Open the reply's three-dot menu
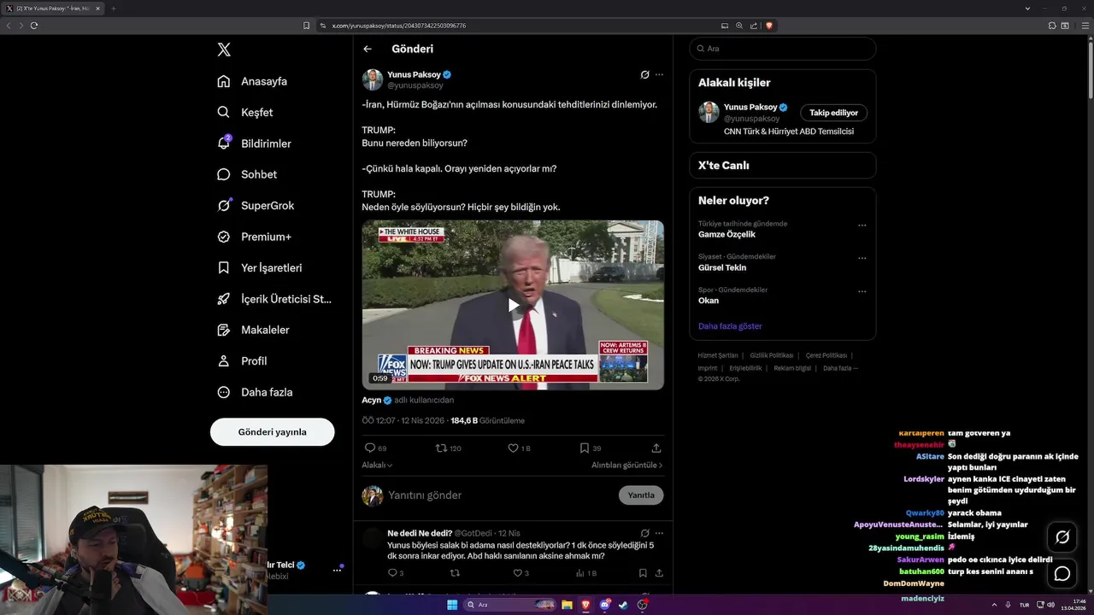The width and height of the screenshot is (1094, 615). pos(659,533)
